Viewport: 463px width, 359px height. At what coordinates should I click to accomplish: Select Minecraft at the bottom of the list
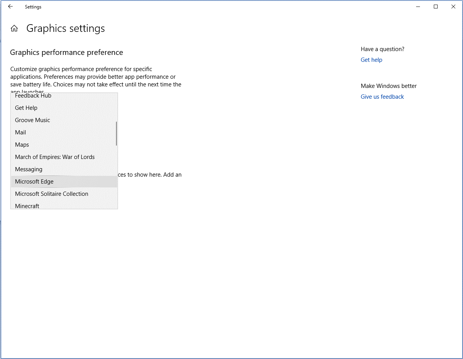click(x=64, y=205)
